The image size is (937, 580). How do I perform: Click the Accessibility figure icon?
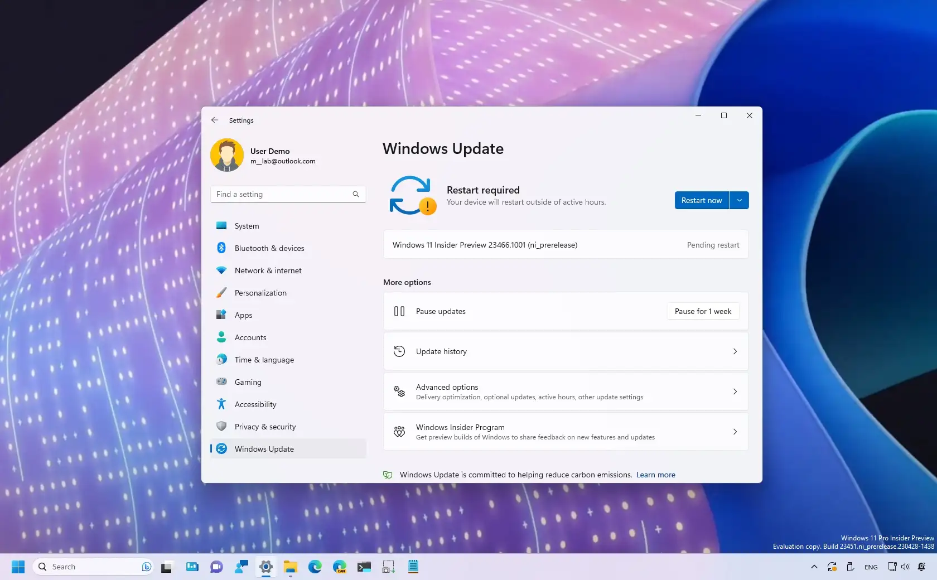pyautogui.click(x=221, y=404)
